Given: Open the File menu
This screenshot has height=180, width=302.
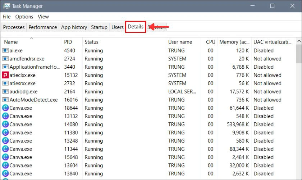Looking at the screenshot, I should pyautogui.click(x=6, y=17).
